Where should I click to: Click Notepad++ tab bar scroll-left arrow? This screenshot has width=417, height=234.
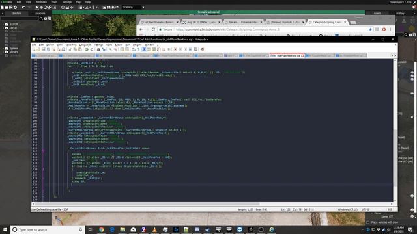(392, 55)
